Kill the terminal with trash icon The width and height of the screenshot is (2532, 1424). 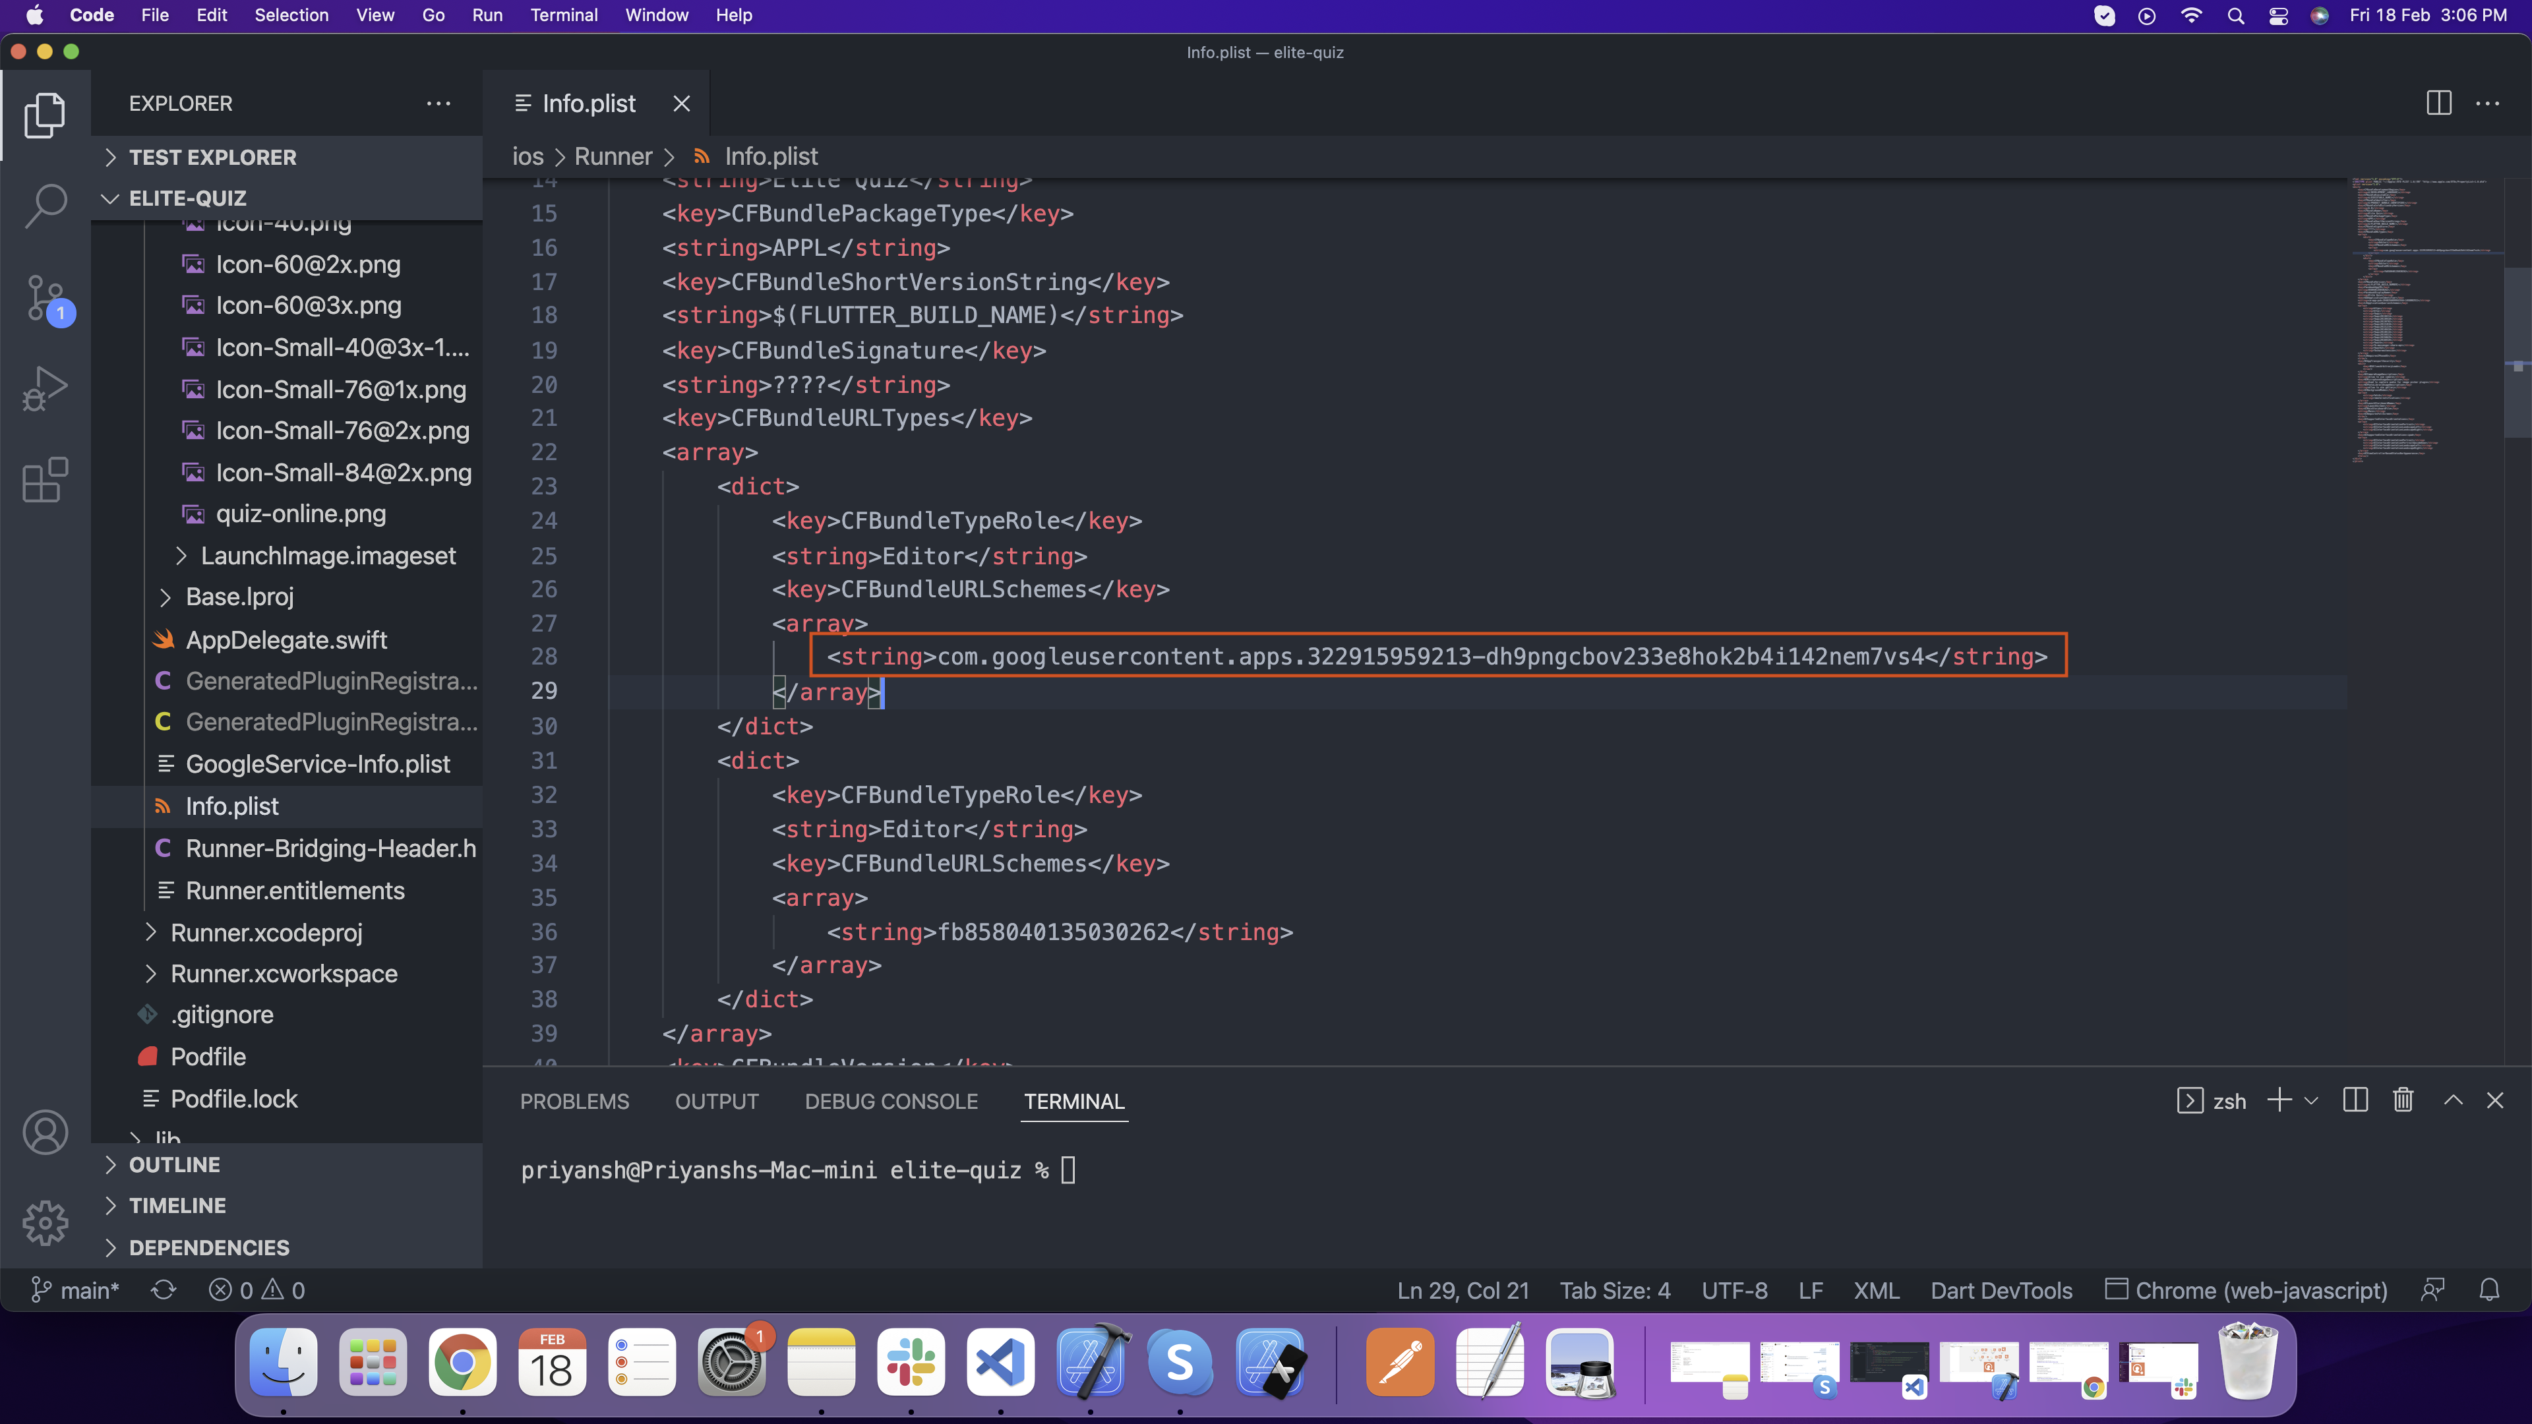pos(2402,1101)
